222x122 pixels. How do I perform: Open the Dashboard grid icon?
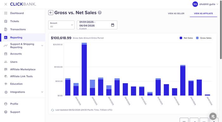point(6,13)
